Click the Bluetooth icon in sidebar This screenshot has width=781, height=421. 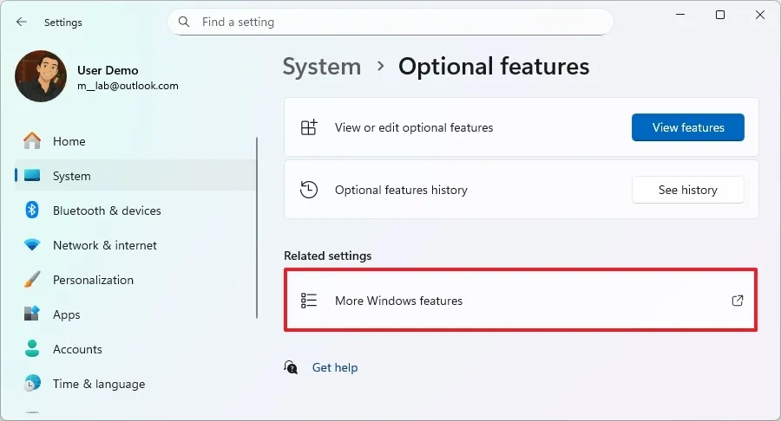tap(32, 210)
